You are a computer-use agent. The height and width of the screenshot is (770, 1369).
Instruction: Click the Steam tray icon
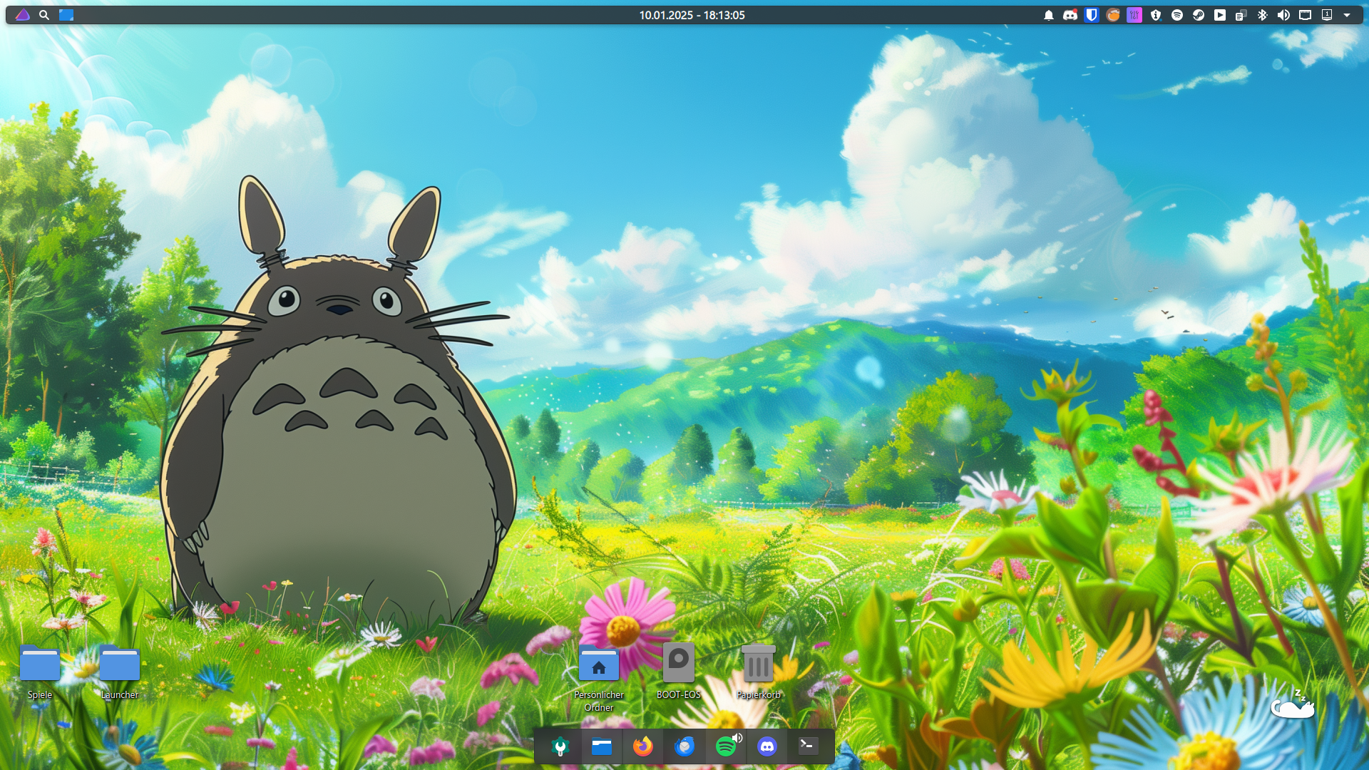[x=1199, y=15]
